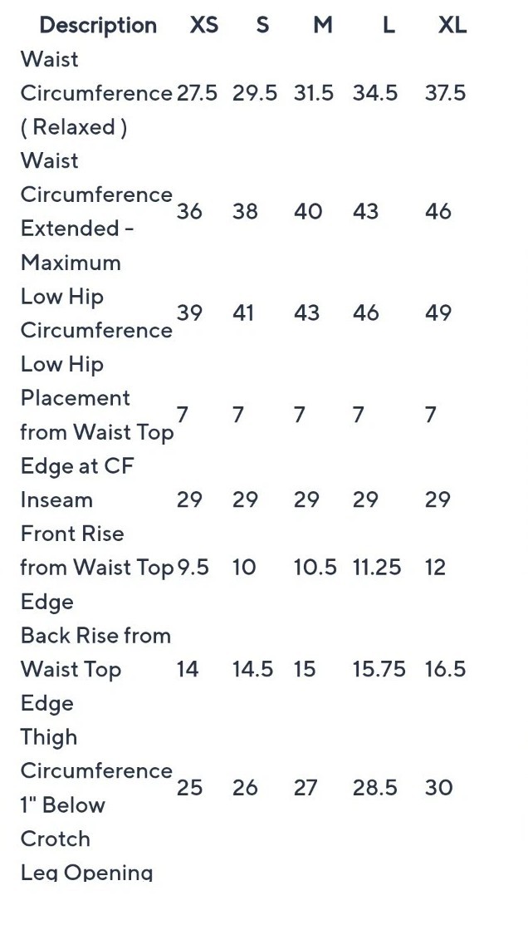Select the 15.75 back rise value

[x=379, y=669]
